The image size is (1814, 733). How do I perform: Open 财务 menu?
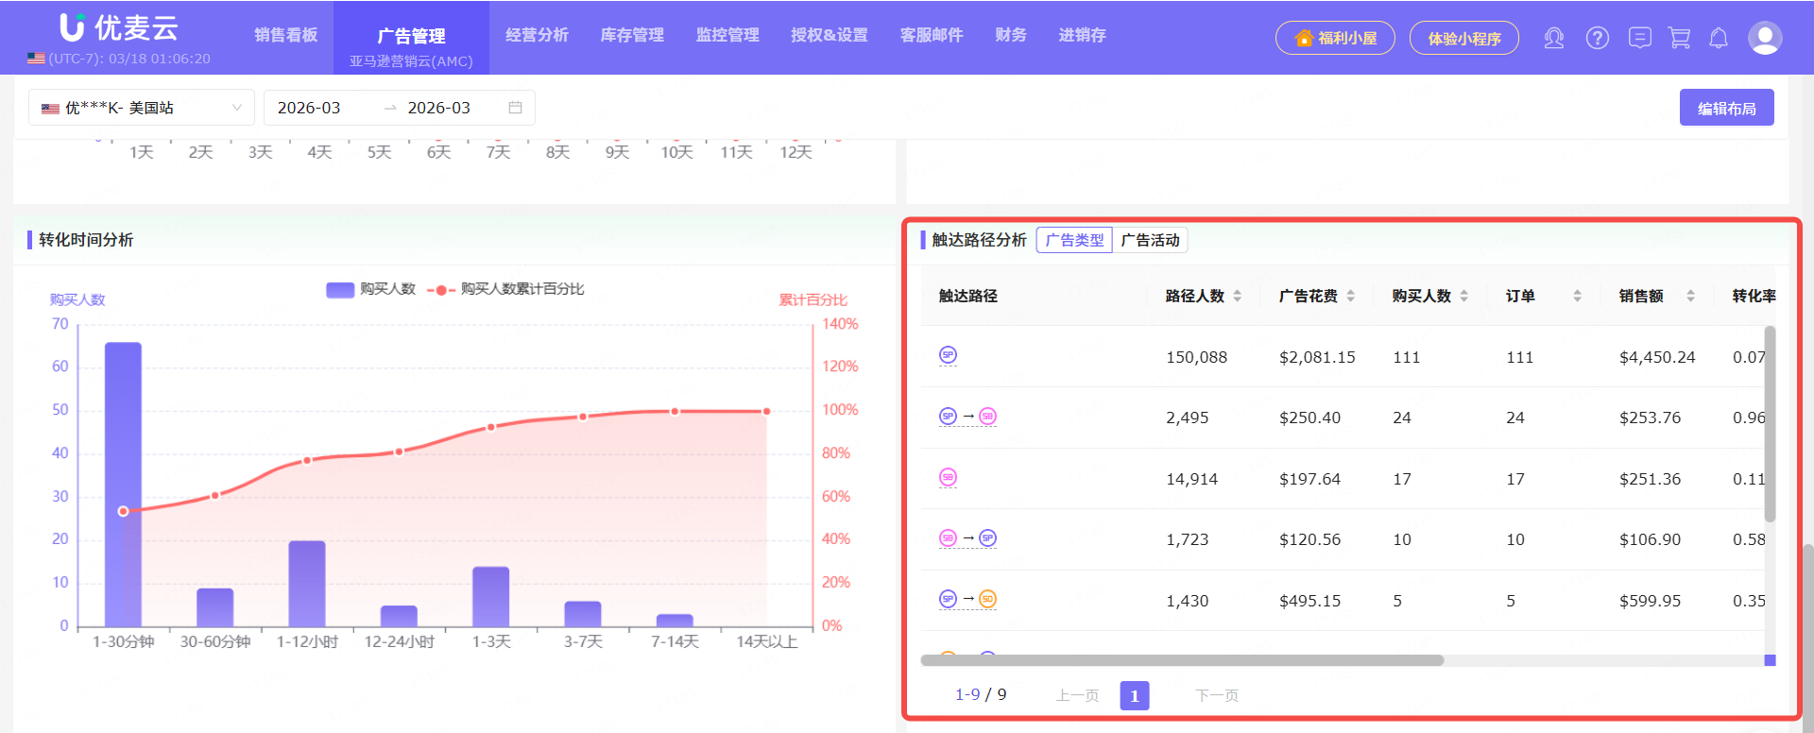1011,35
